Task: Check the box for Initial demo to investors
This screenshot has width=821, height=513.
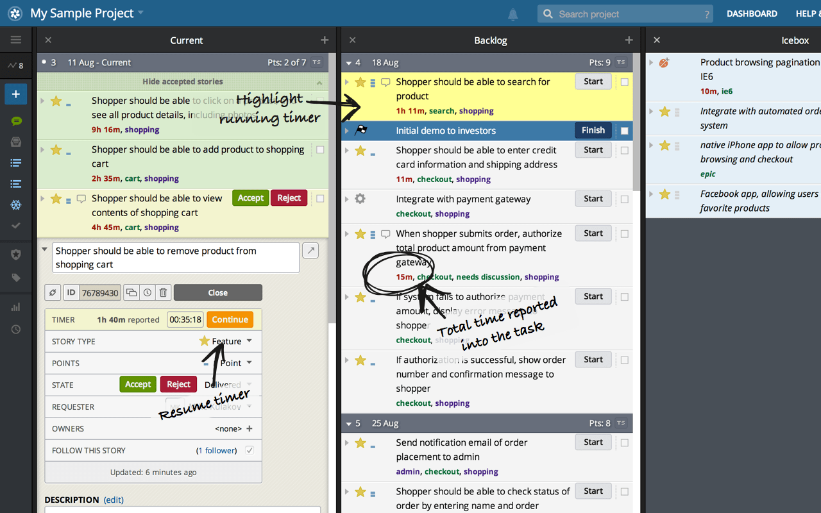Action: pyautogui.click(x=625, y=131)
